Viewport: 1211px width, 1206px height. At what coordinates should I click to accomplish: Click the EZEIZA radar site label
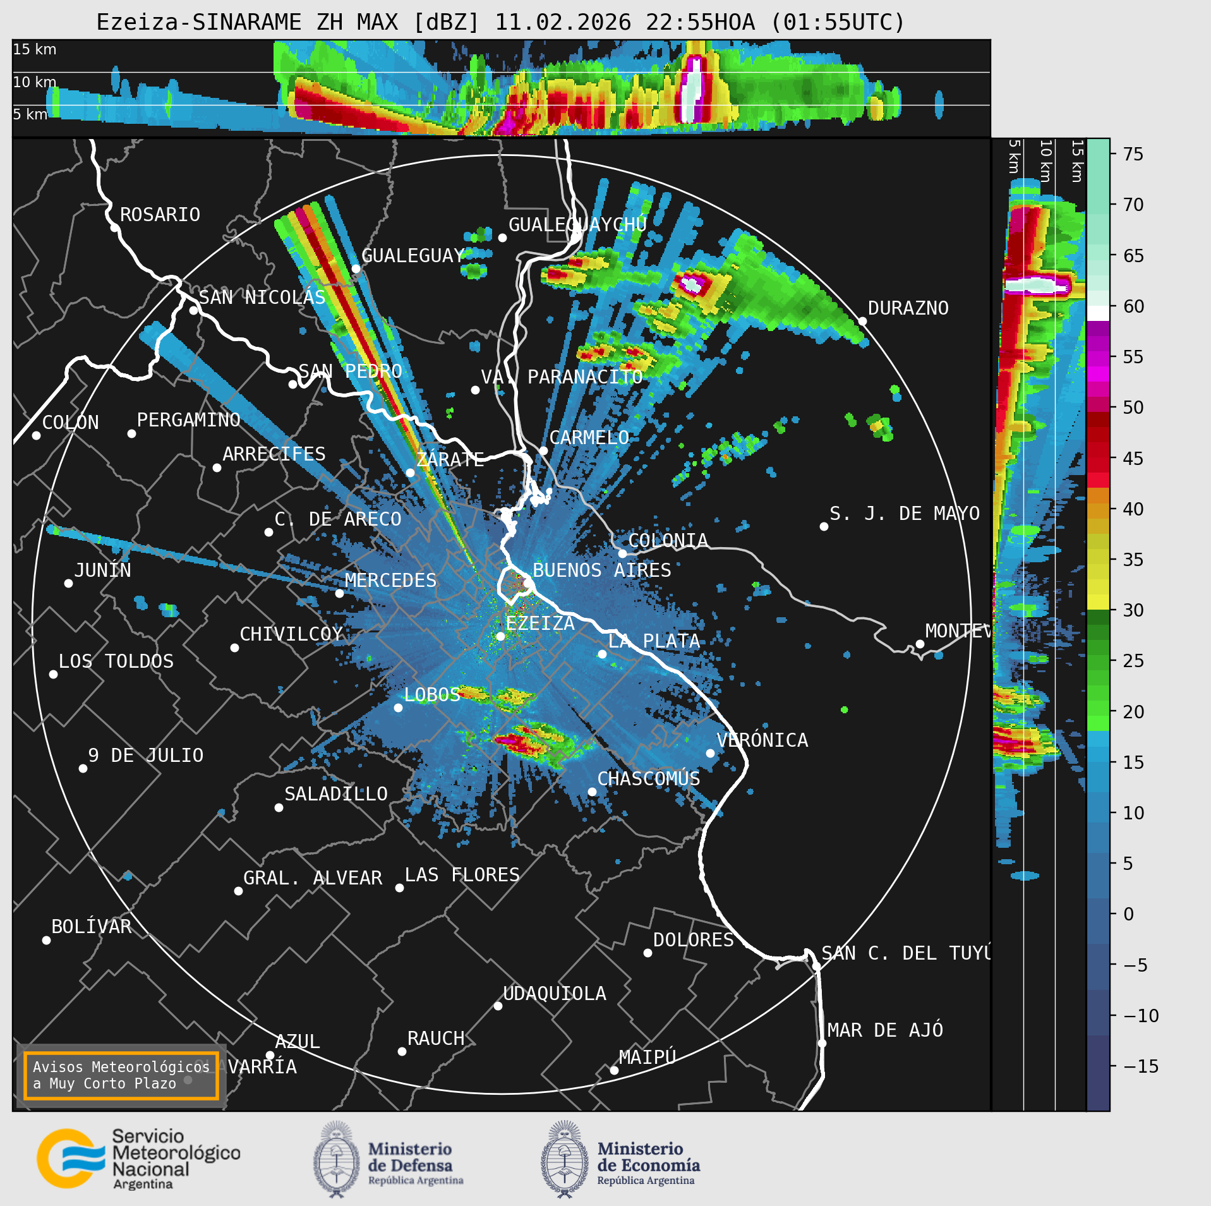coord(540,624)
